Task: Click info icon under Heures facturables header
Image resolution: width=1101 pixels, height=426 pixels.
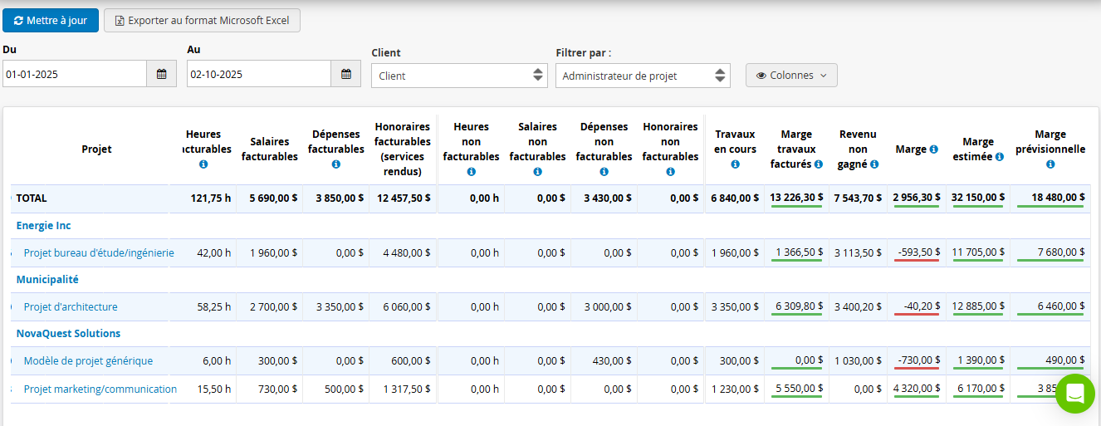Action: point(203,164)
